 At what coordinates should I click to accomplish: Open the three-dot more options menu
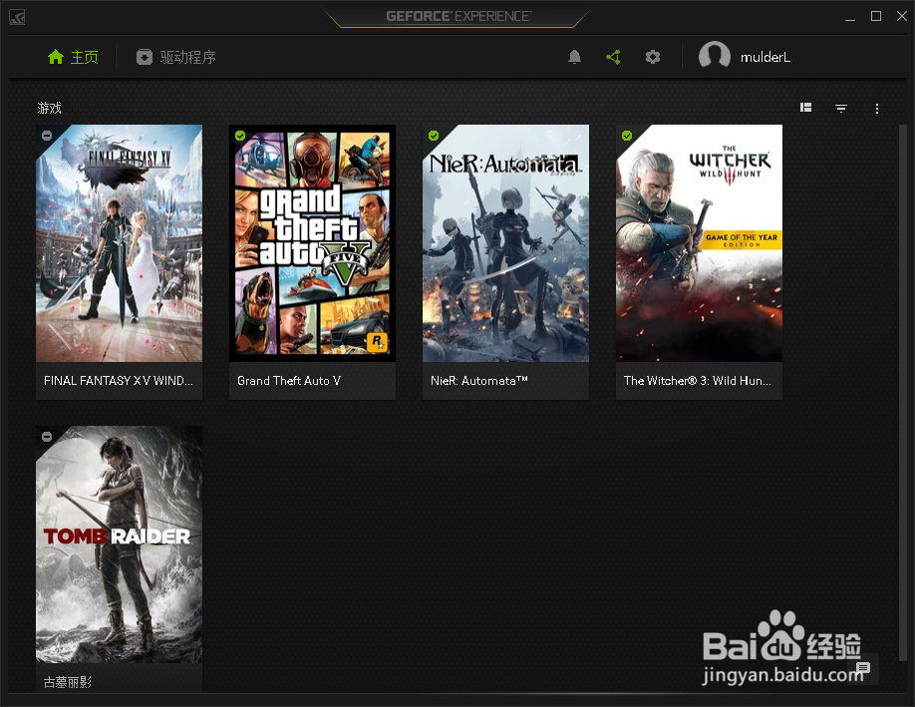tap(876, 109)
